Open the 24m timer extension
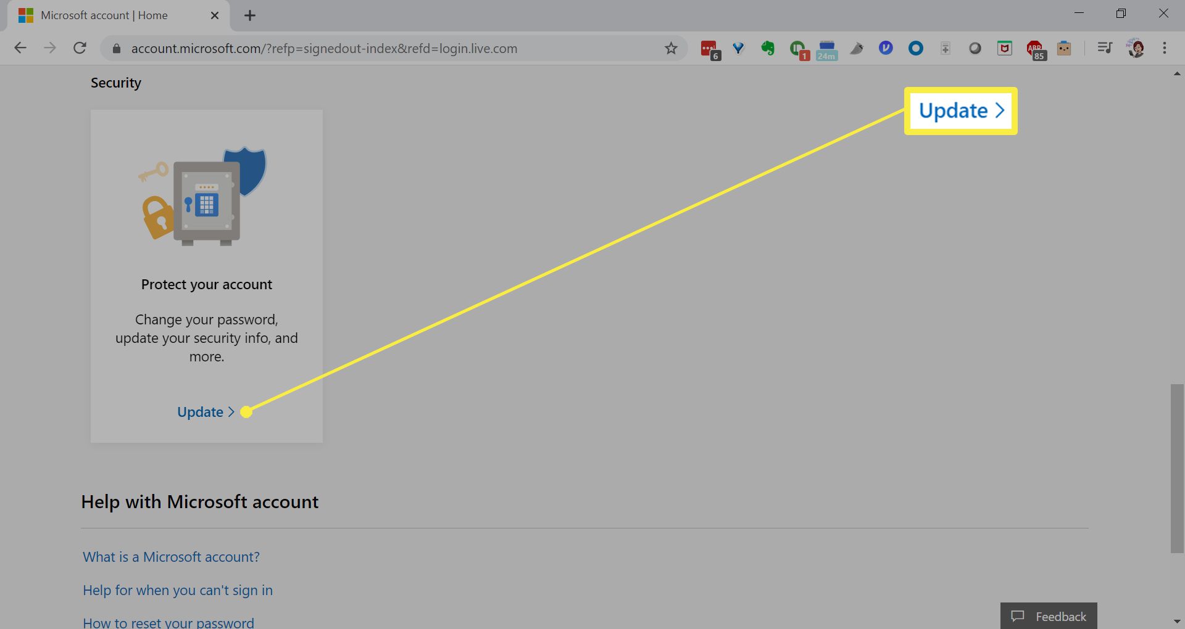This screenshot has height=629, width=1185. [x=826, y=50]
